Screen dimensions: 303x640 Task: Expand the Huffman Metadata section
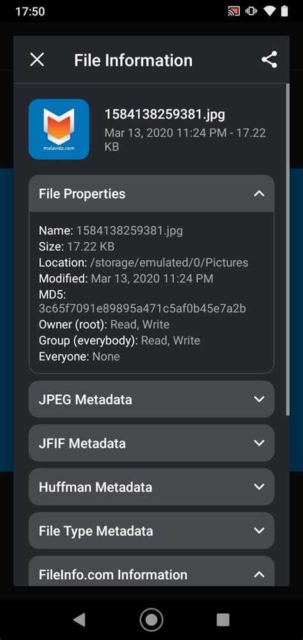(x=151, y=486)
